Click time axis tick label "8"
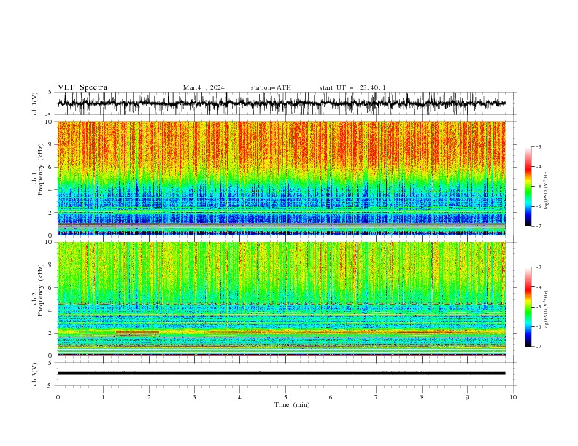 click(x=422, y=397)
